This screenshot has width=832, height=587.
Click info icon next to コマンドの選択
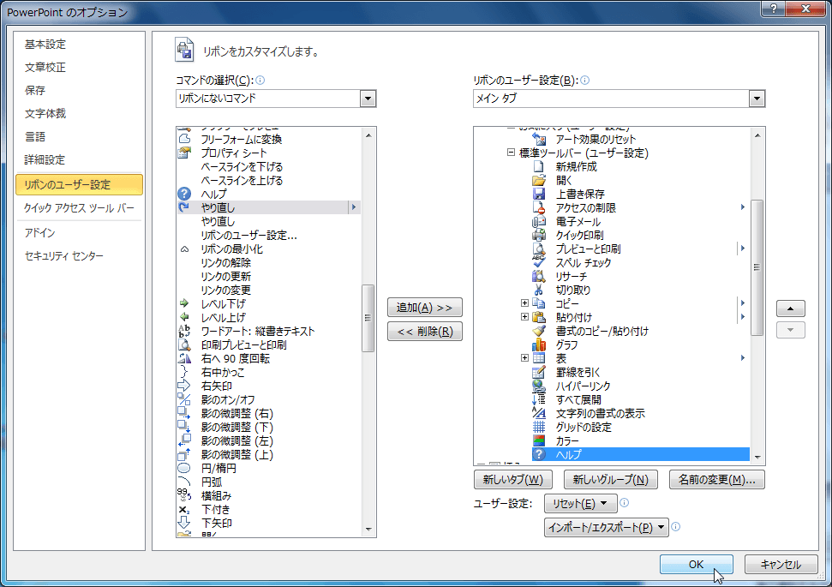pos(260,81)
